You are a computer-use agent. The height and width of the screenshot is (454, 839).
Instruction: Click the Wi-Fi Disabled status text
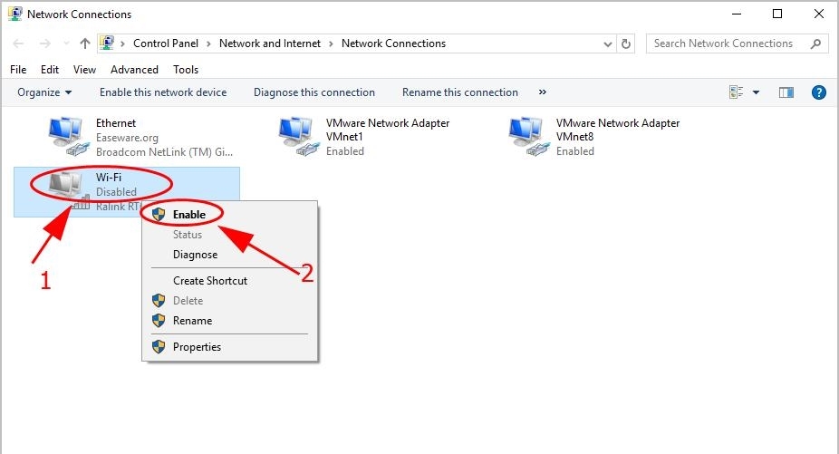point(116,192)
